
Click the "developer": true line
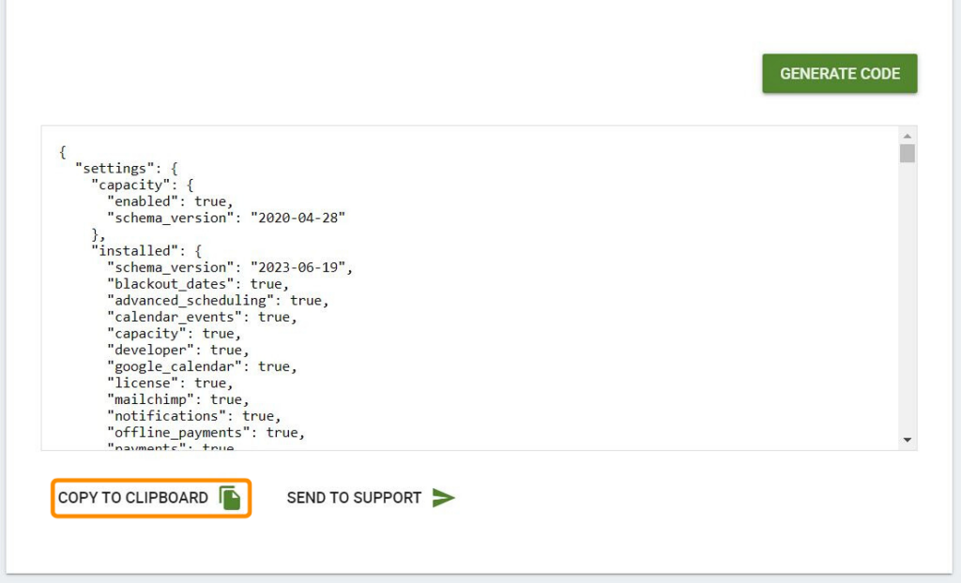[x=177, y=351]
